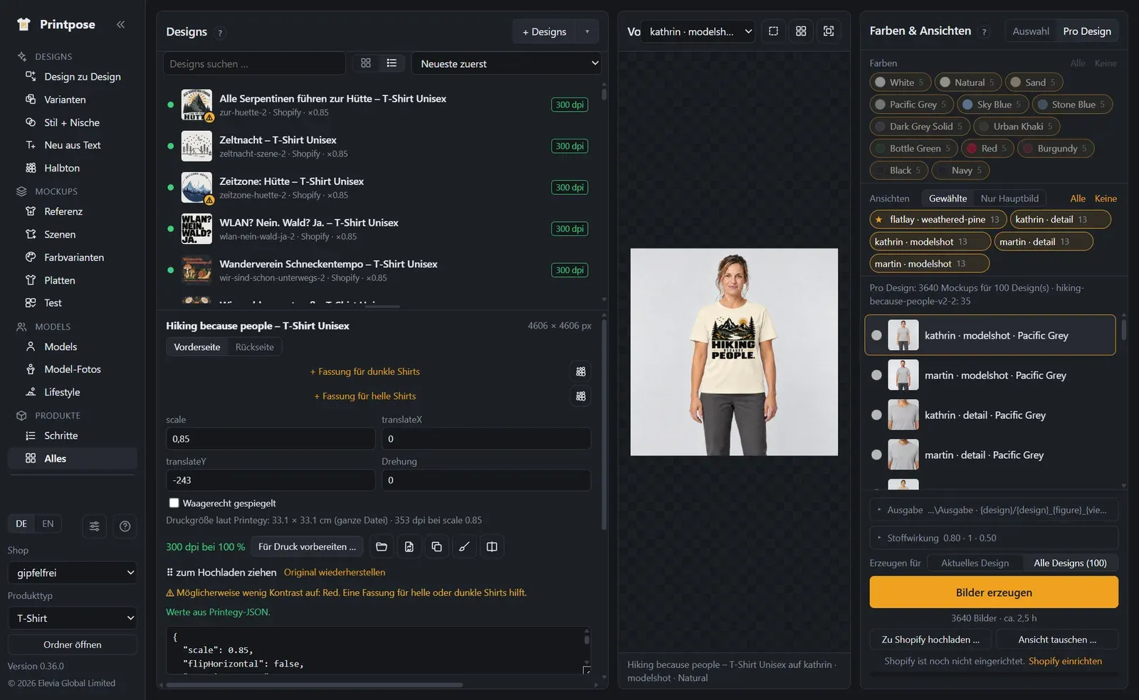Viewport: 1139px width, 700px height.
Task: Select the Nur Hauptbild views tab
Action: [1009, 198]
